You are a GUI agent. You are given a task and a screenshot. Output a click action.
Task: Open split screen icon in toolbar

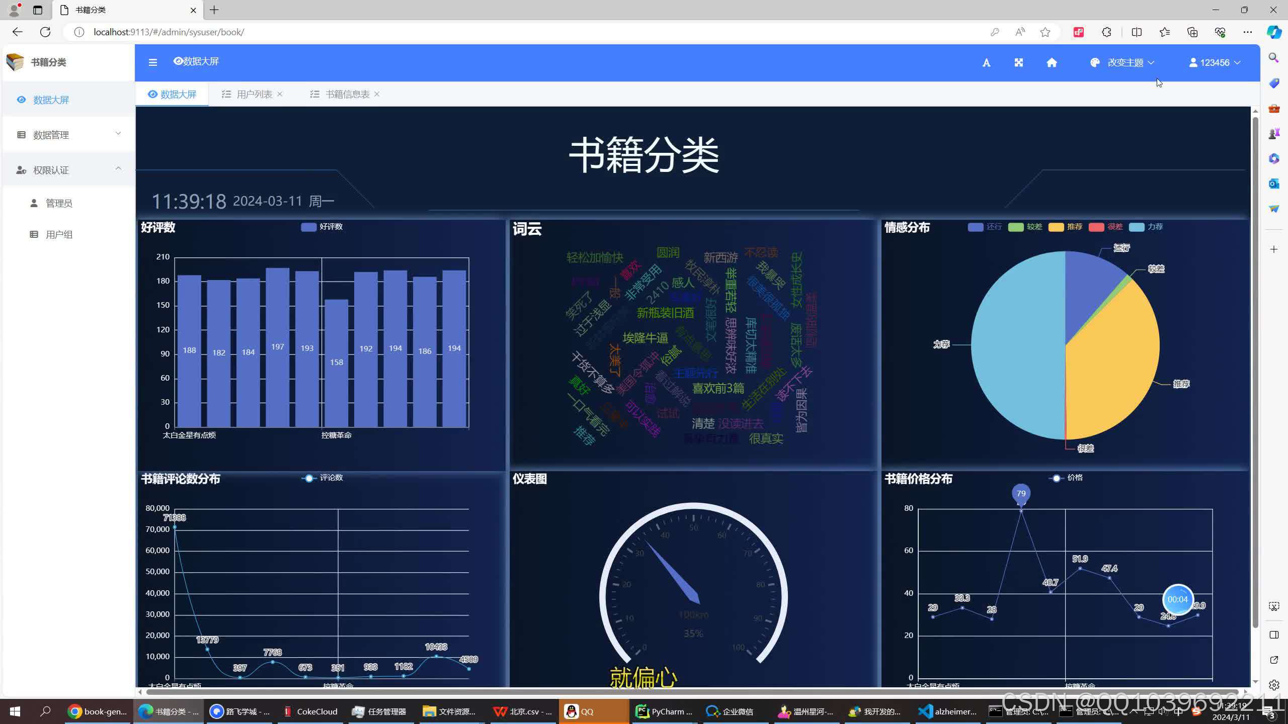pos(1137,32)
